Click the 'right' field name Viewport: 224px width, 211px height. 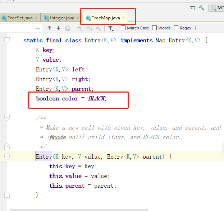80,79
